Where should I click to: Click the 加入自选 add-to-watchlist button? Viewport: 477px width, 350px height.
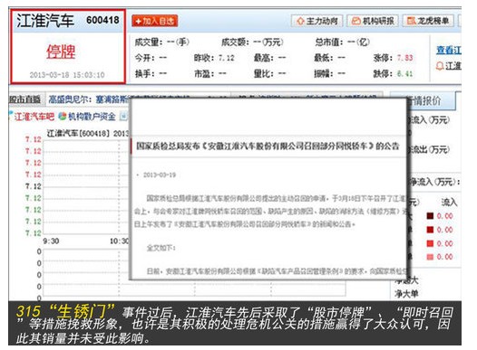coord(154,21)
